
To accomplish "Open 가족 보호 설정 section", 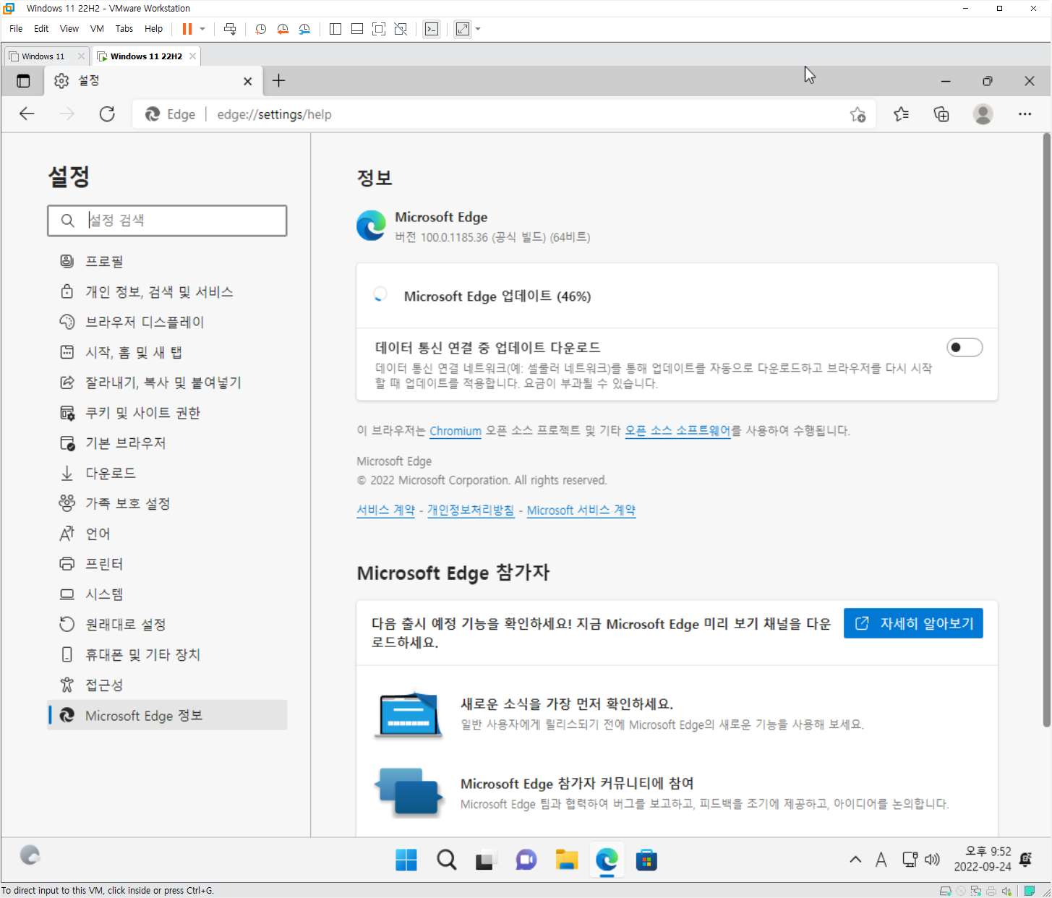I will pyautogui.click(x=167, y=503).
